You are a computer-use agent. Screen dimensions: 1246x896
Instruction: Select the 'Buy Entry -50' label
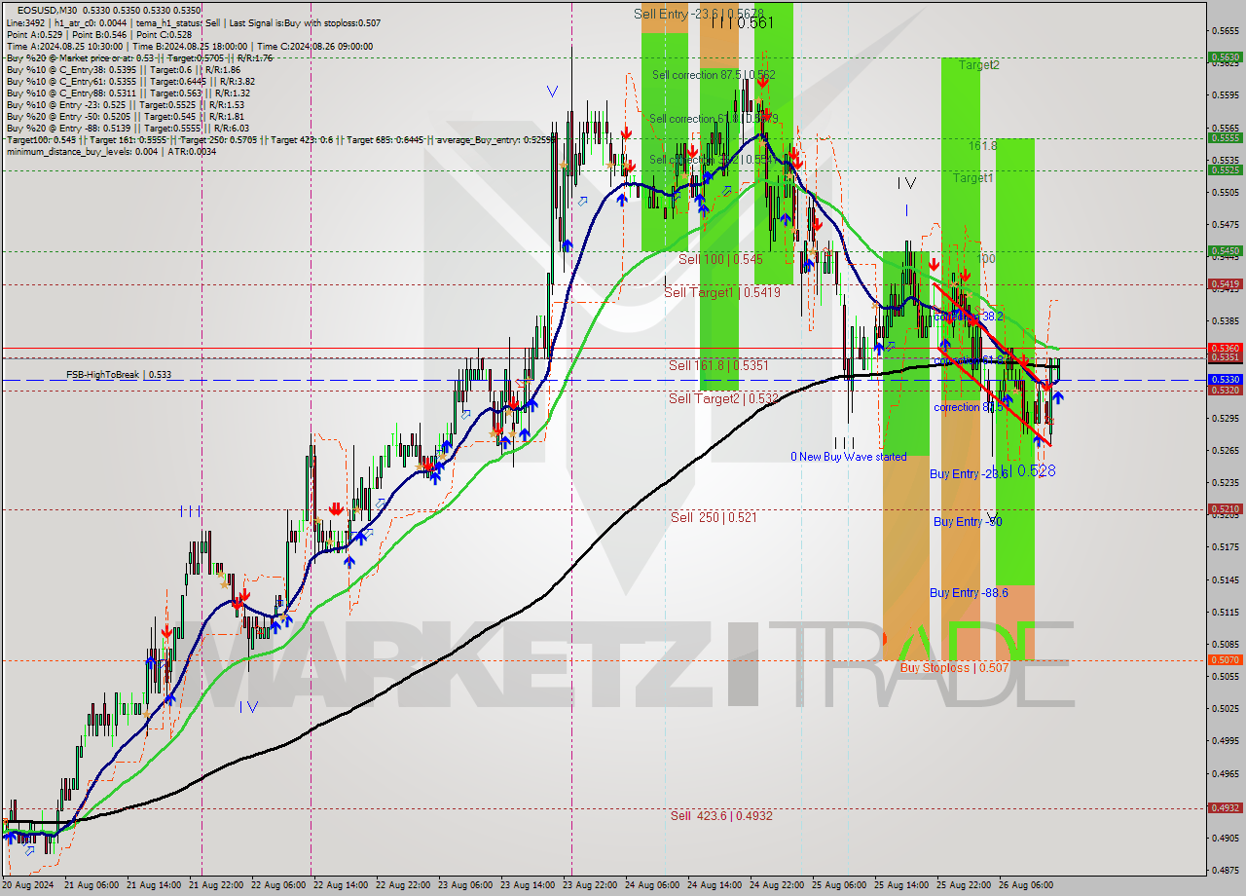click(x=968, y=521)
